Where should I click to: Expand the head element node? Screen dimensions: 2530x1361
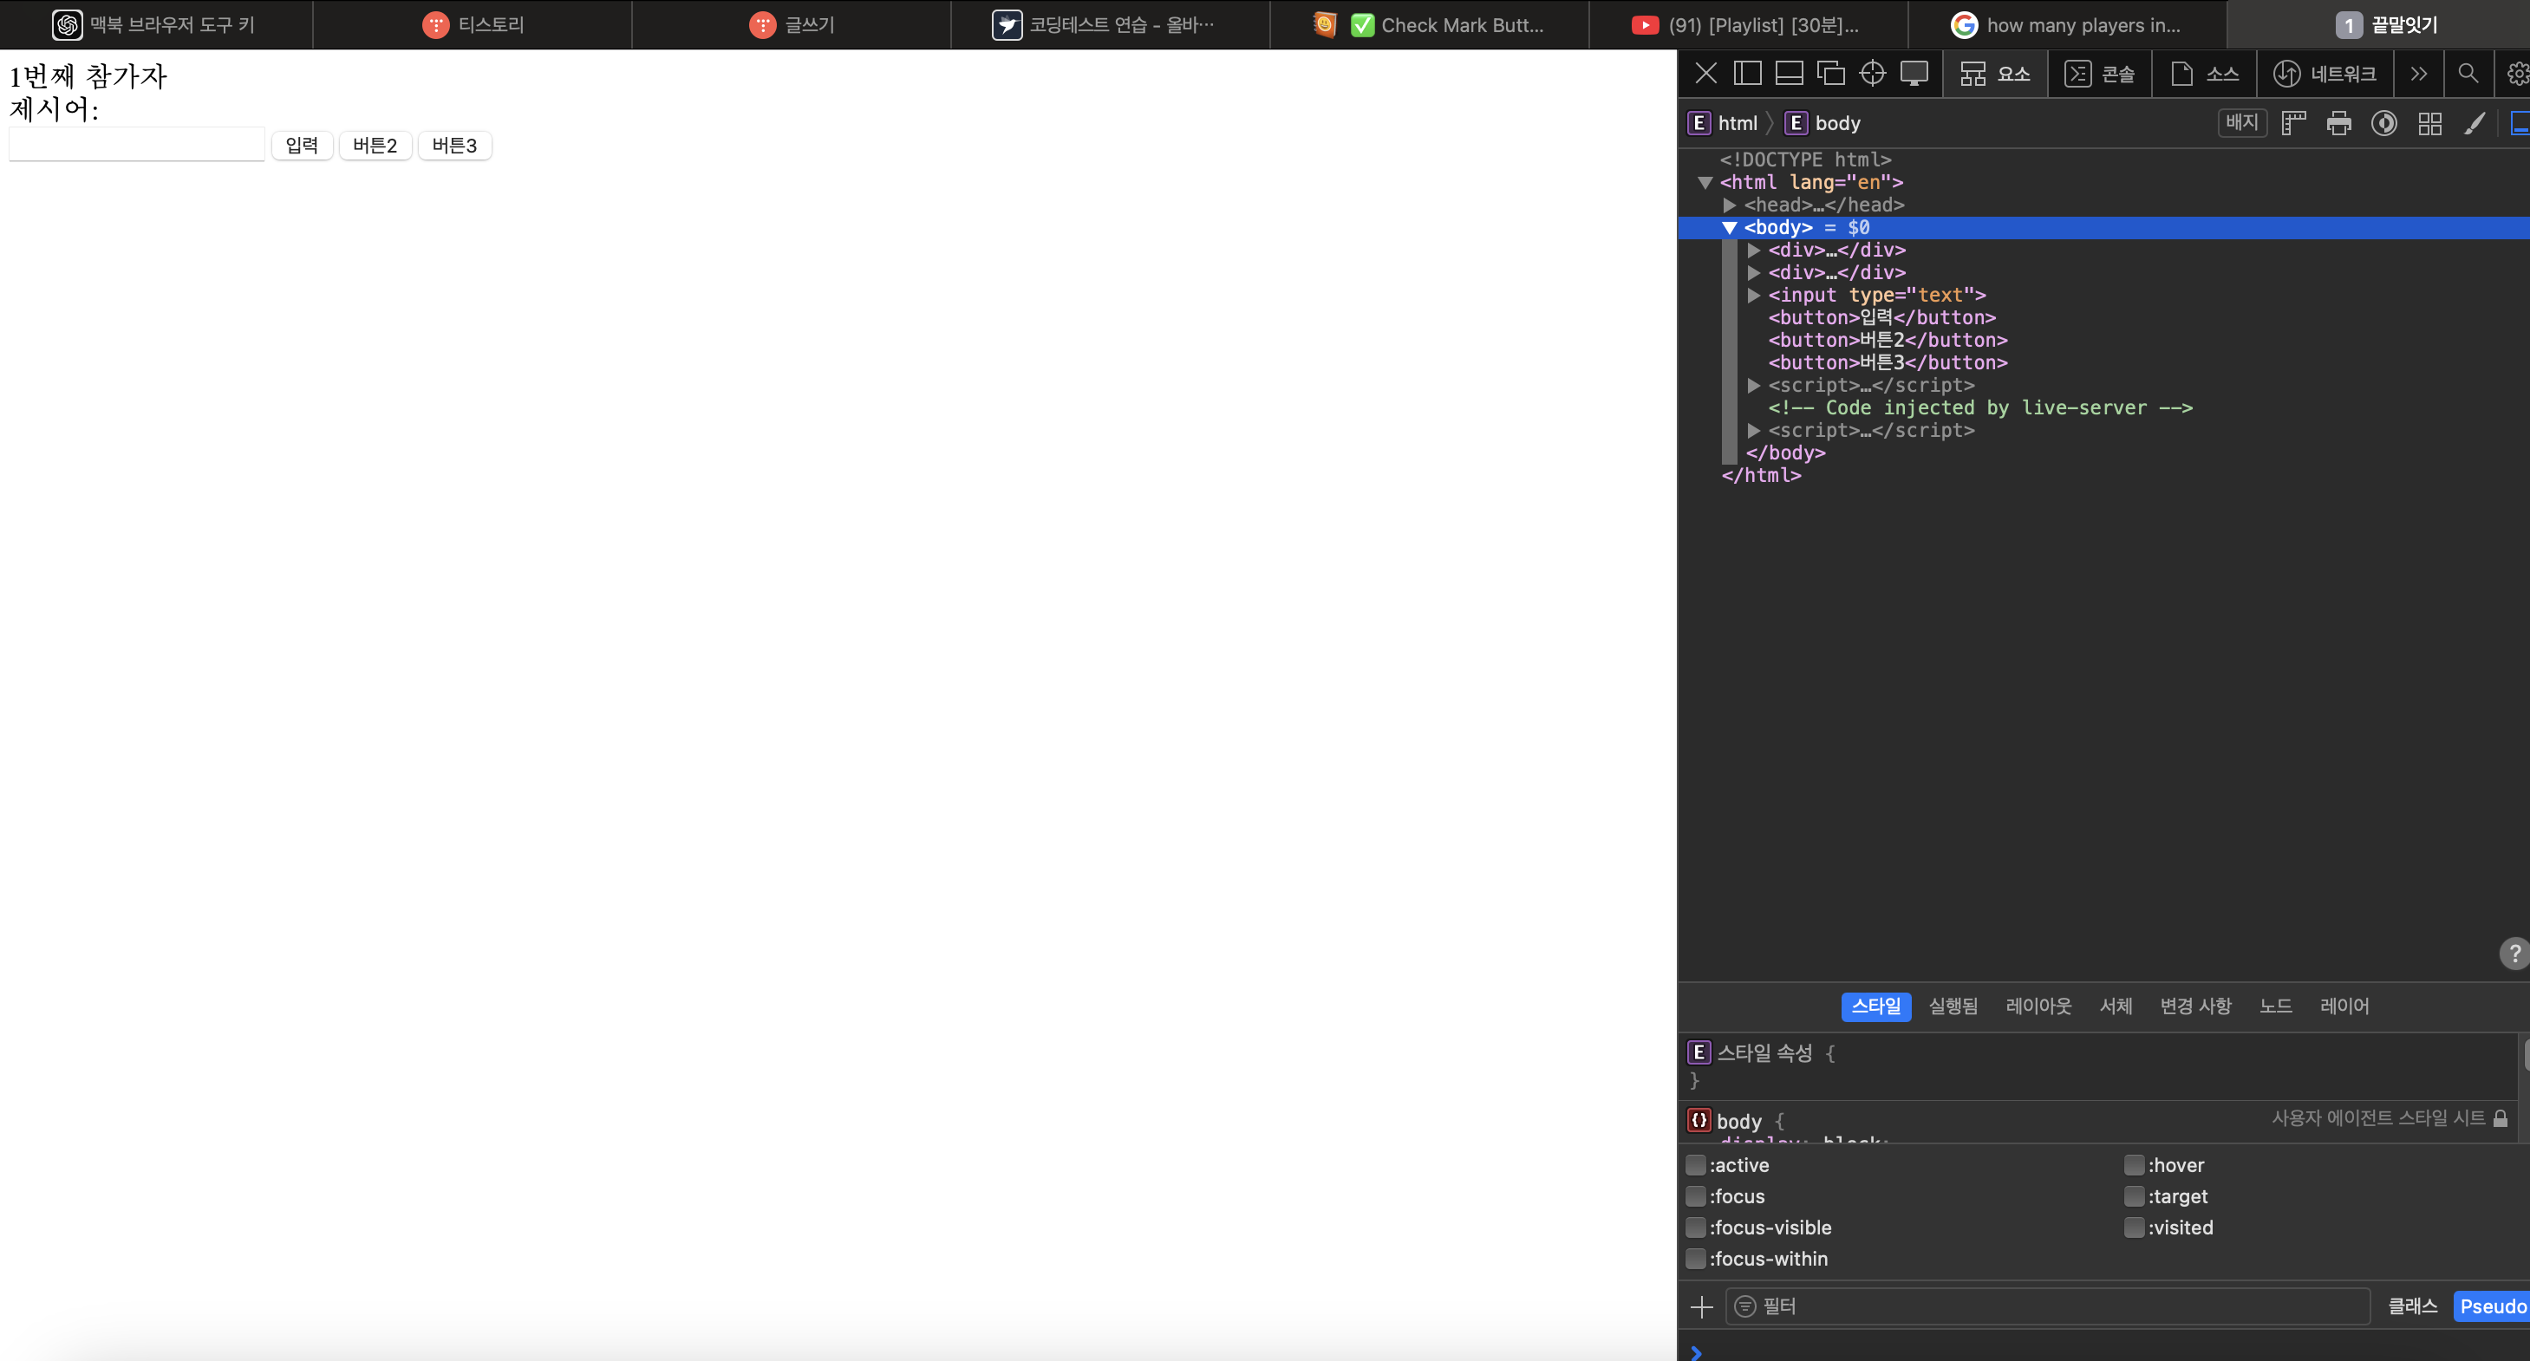[x=1730, y=205]
